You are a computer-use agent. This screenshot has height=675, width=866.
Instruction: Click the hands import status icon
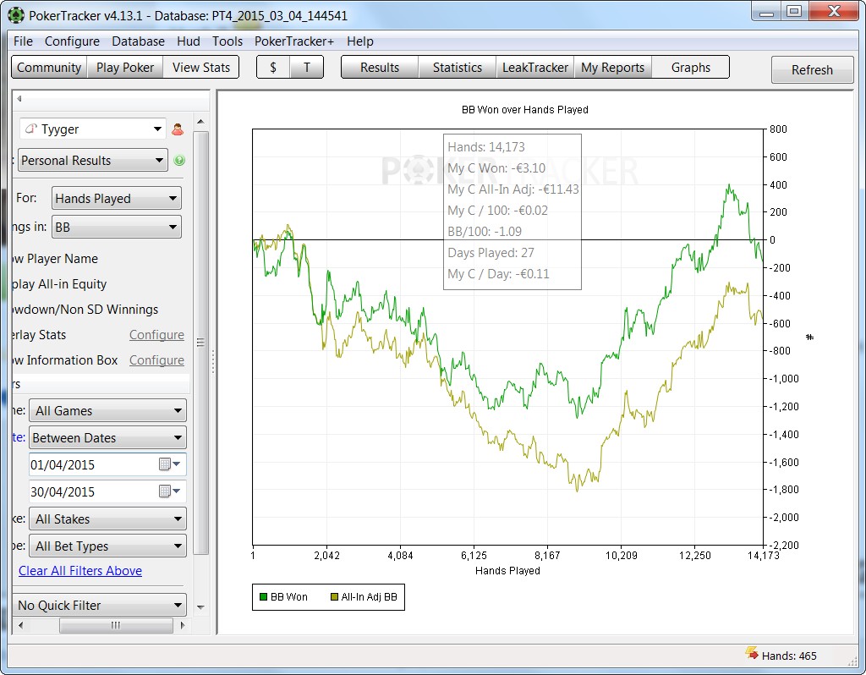click(752, 653)
